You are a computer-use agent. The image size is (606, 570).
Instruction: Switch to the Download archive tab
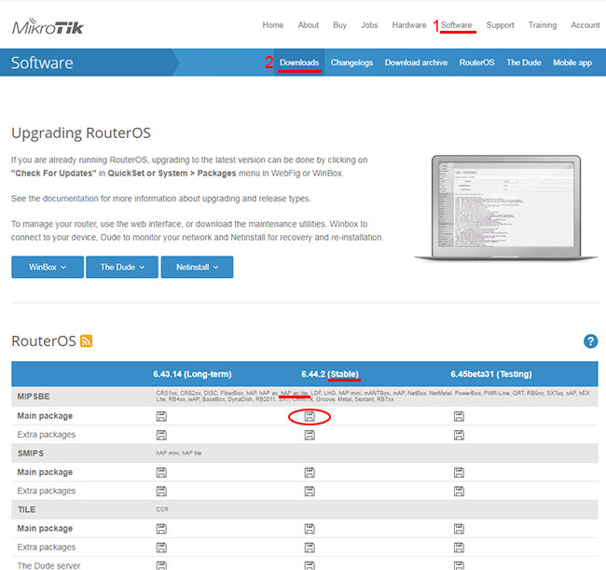[x=416, y=63]
